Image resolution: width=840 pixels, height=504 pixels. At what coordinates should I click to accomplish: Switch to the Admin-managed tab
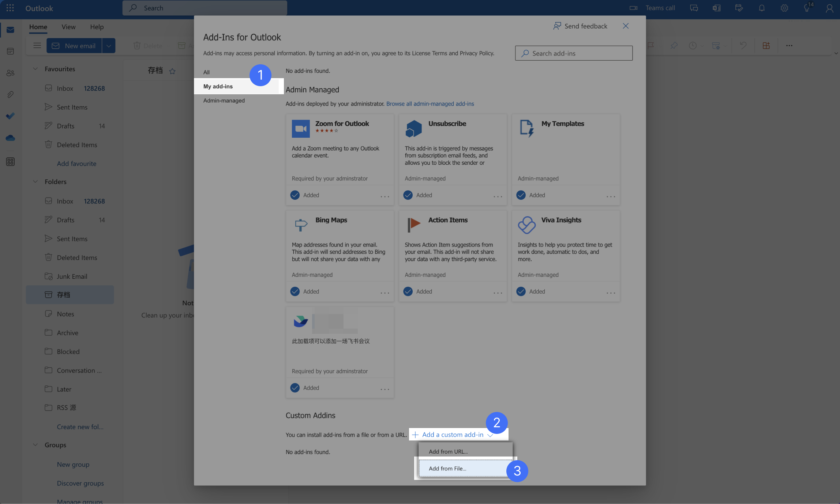(224, 100)
